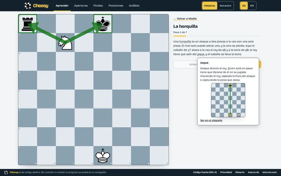Click the empty h8 corner square

(x=159, y=24)
